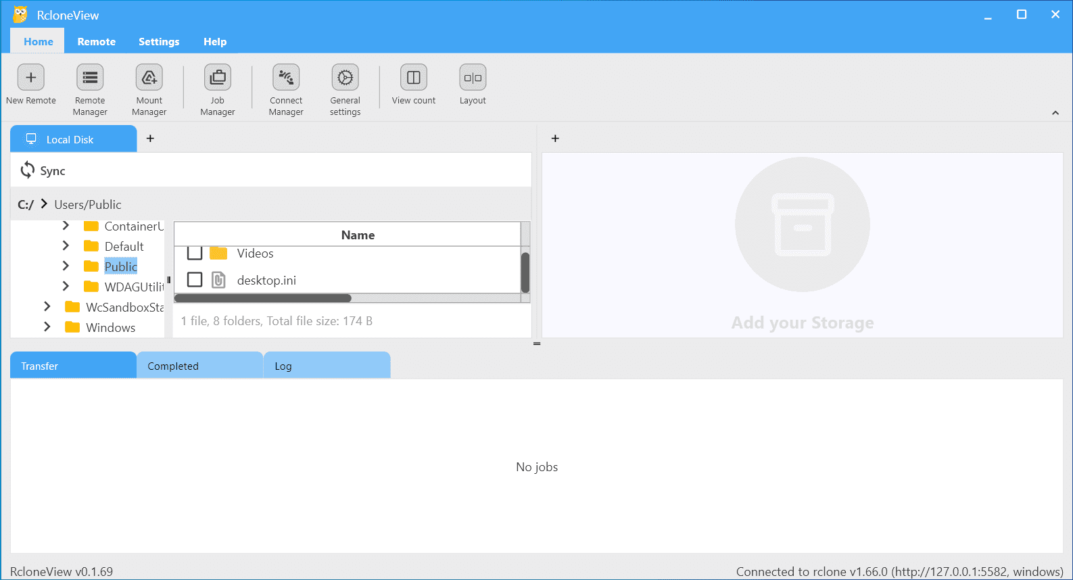The height and width of the screenshot is (580, 1073).
Task: Switch the pane Layout
Action: [473, 84]
